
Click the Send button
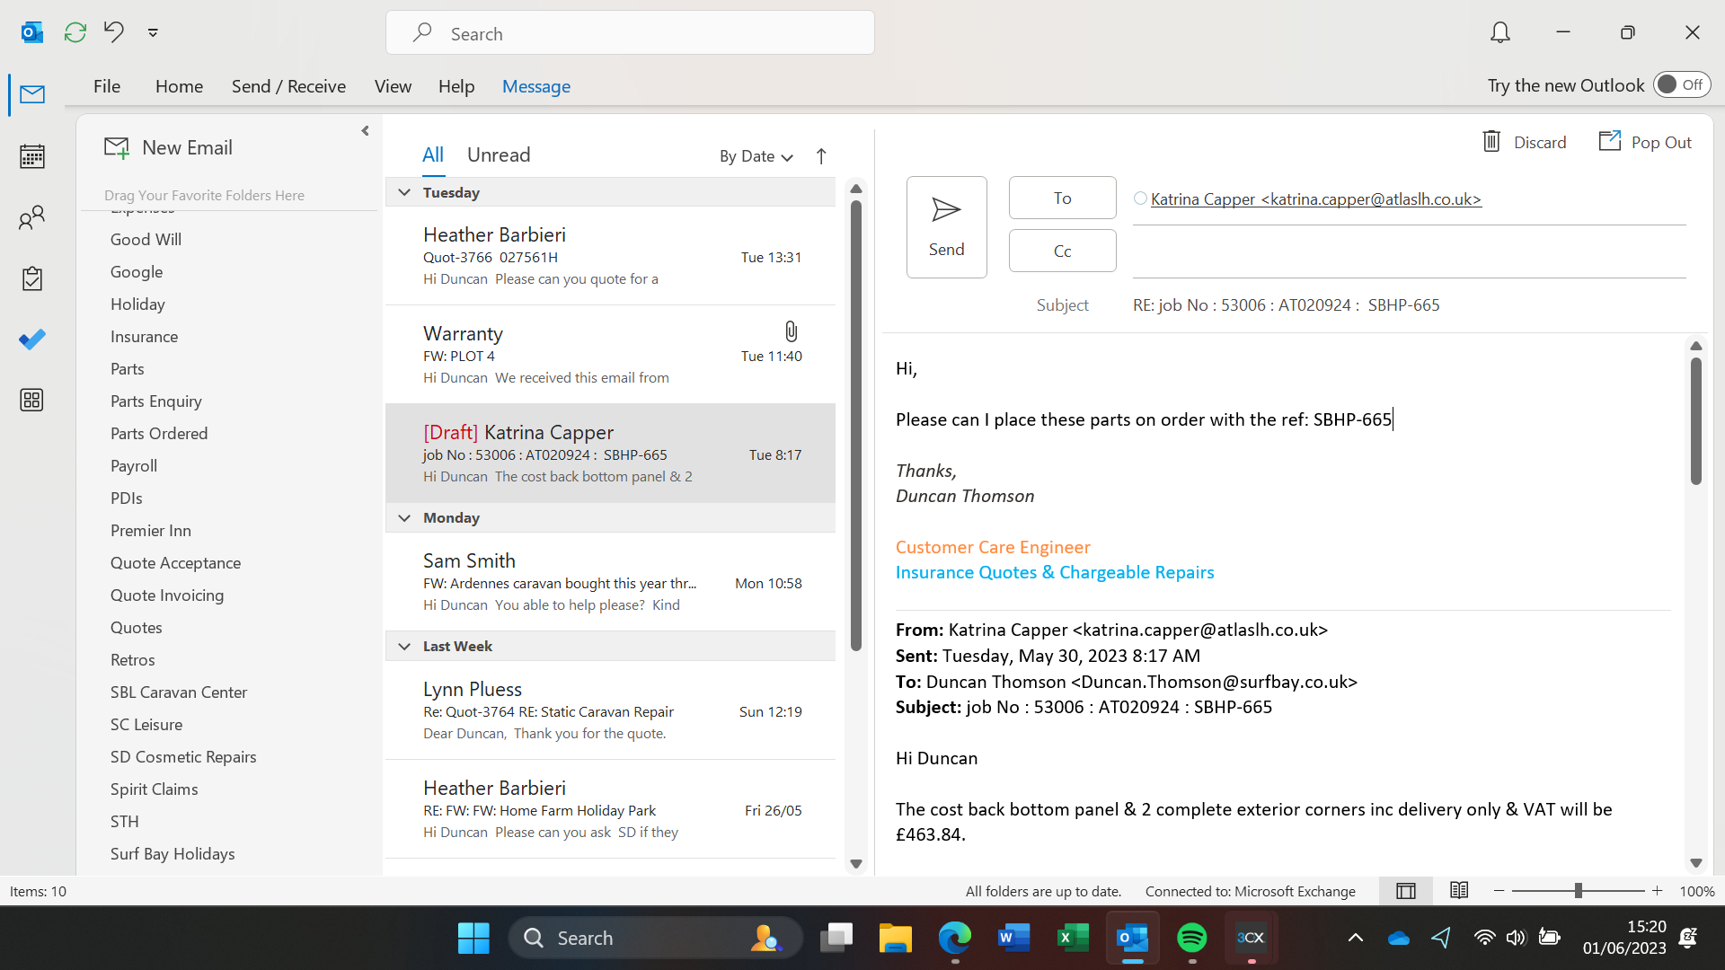tap(946, 226)
